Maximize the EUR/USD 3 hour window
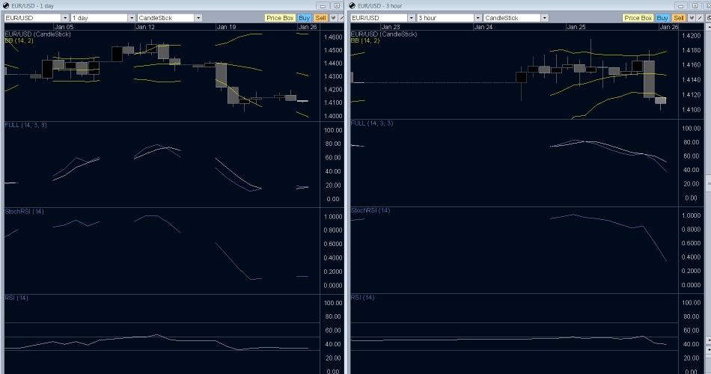Viewport: 711px width, 374px height. pos(695,6)
